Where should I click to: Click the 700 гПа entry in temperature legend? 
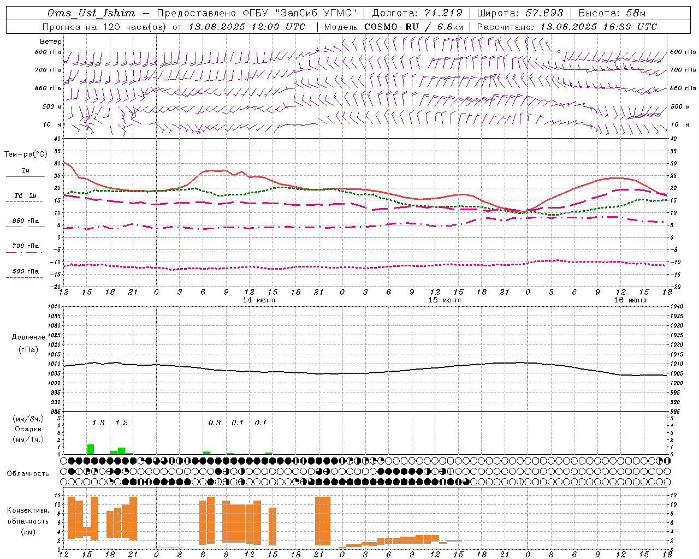26,246
